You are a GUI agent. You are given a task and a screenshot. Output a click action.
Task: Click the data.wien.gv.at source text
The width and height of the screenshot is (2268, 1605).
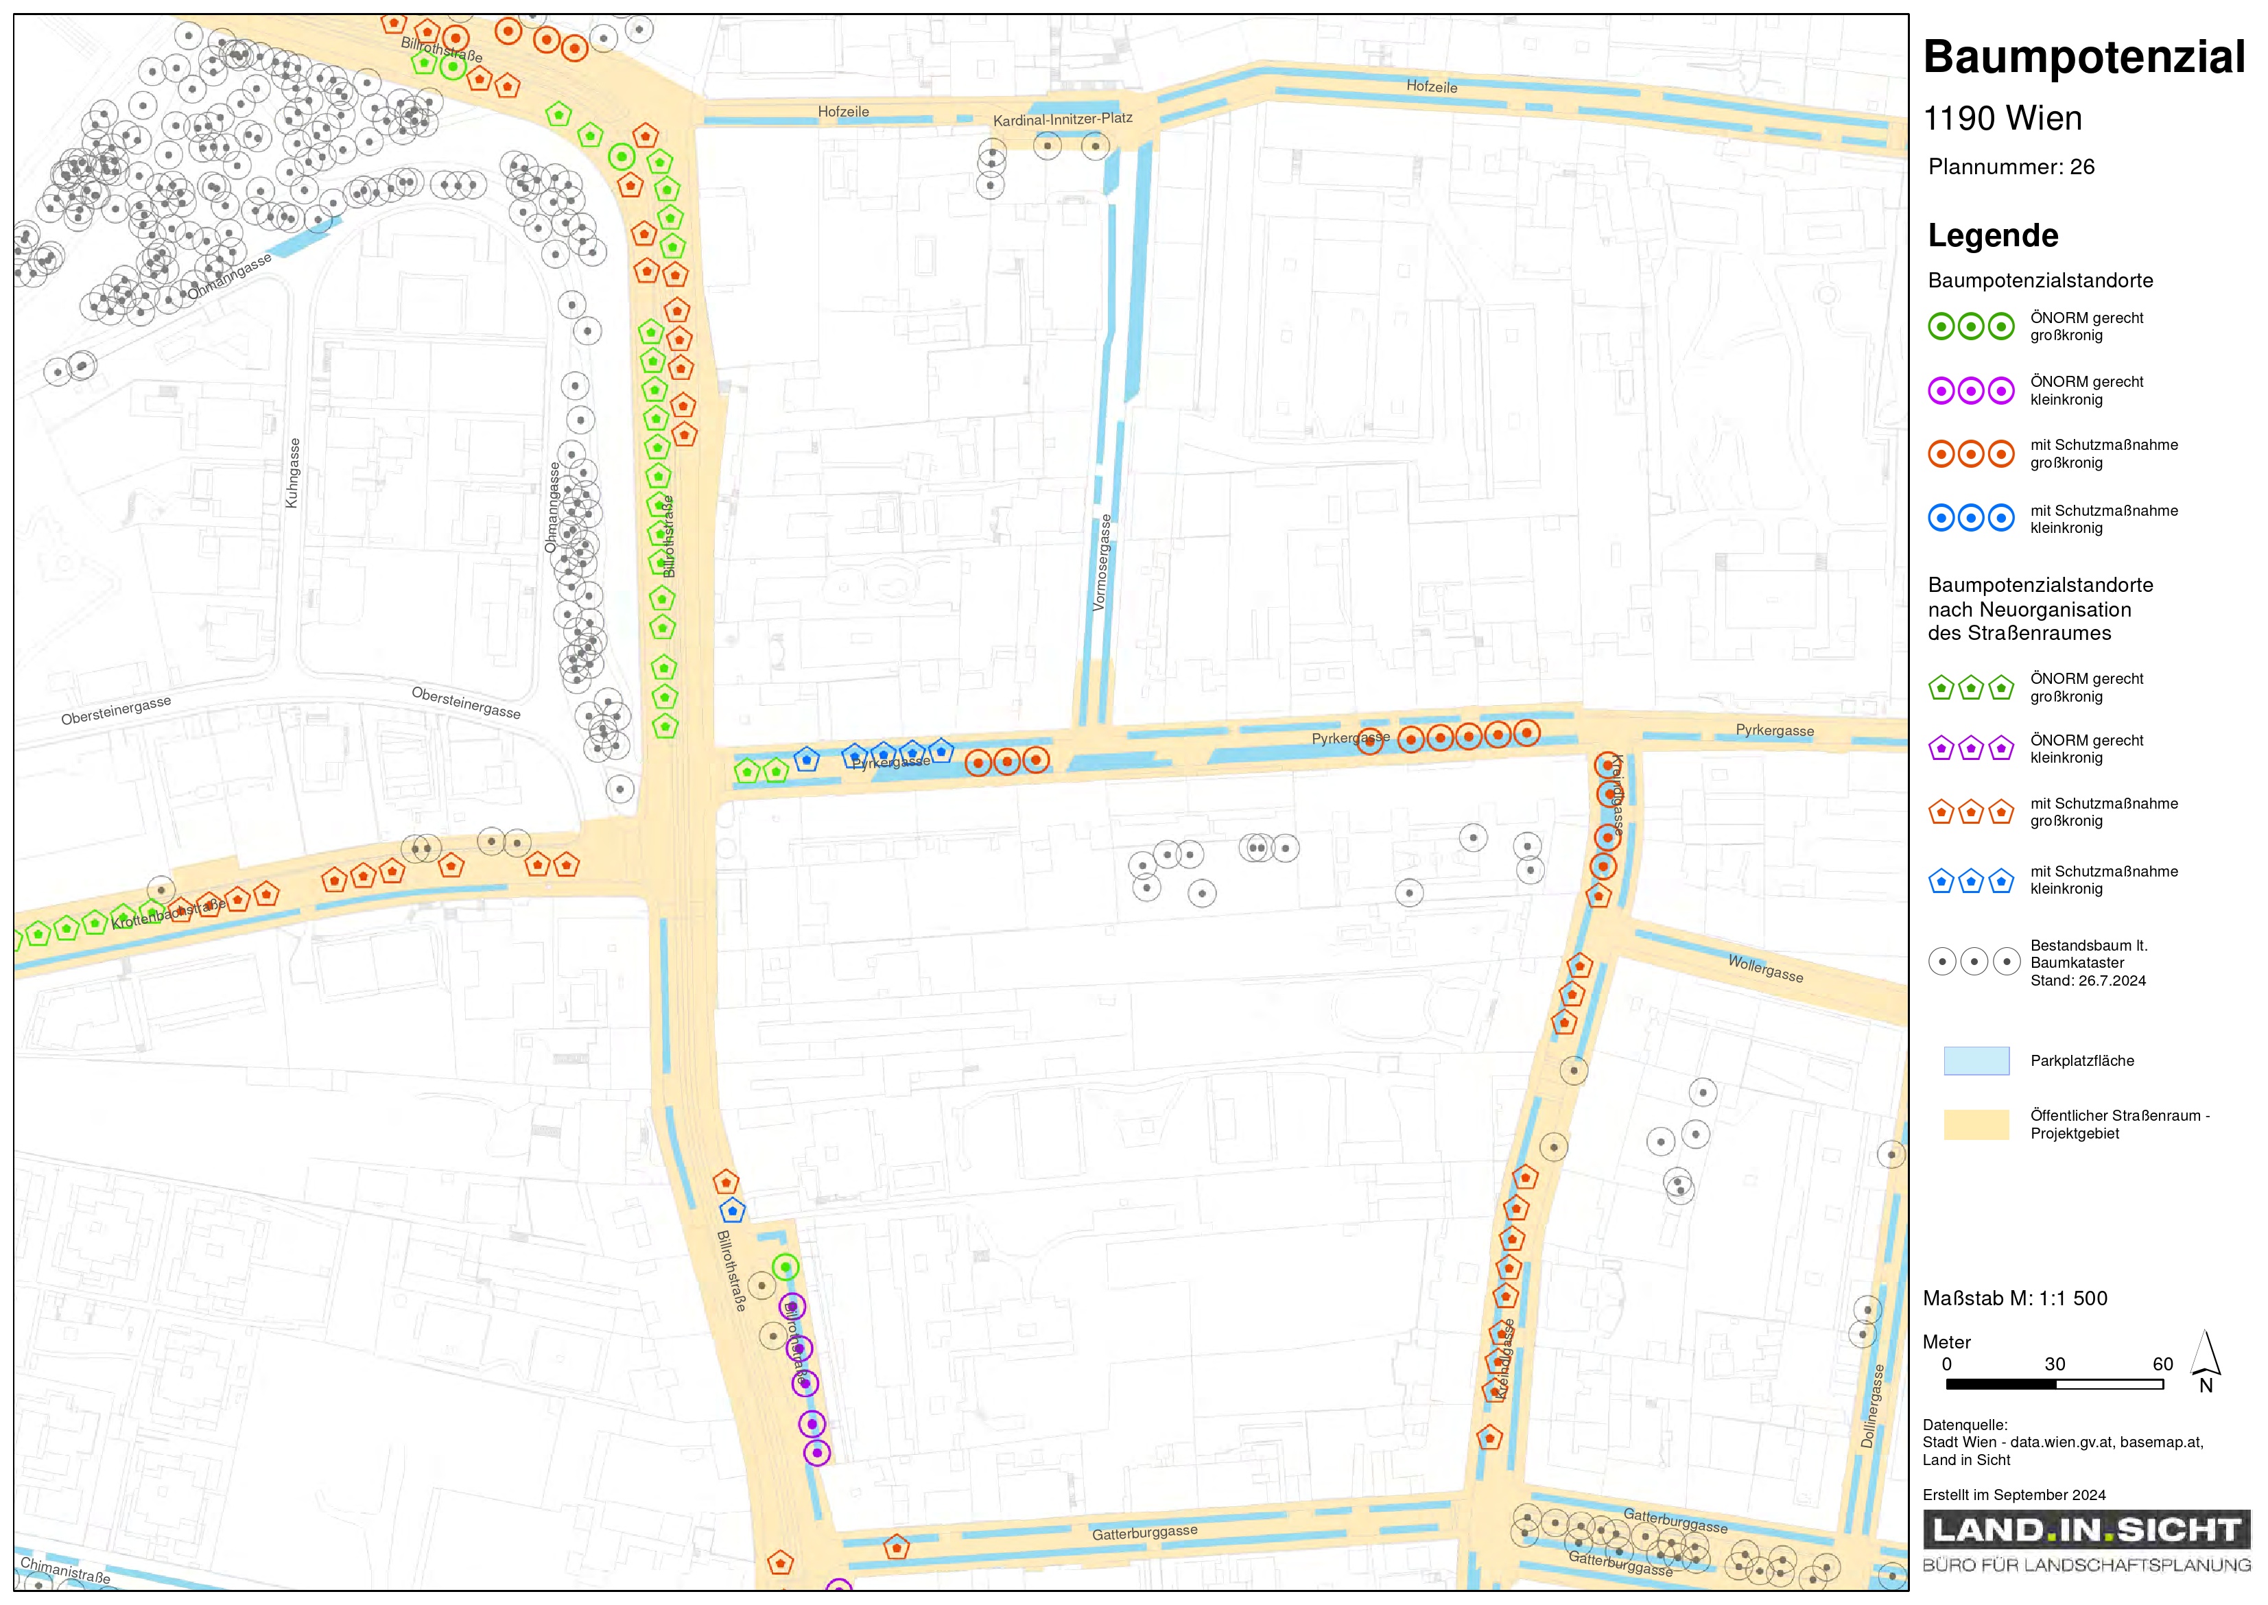[2062, 1442]
